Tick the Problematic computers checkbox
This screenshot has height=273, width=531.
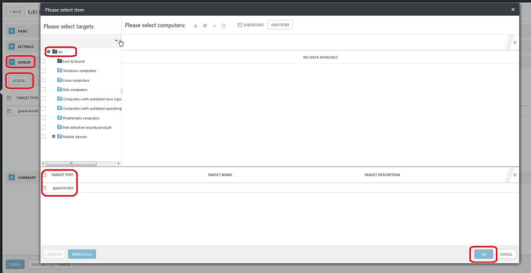[43, 118]
